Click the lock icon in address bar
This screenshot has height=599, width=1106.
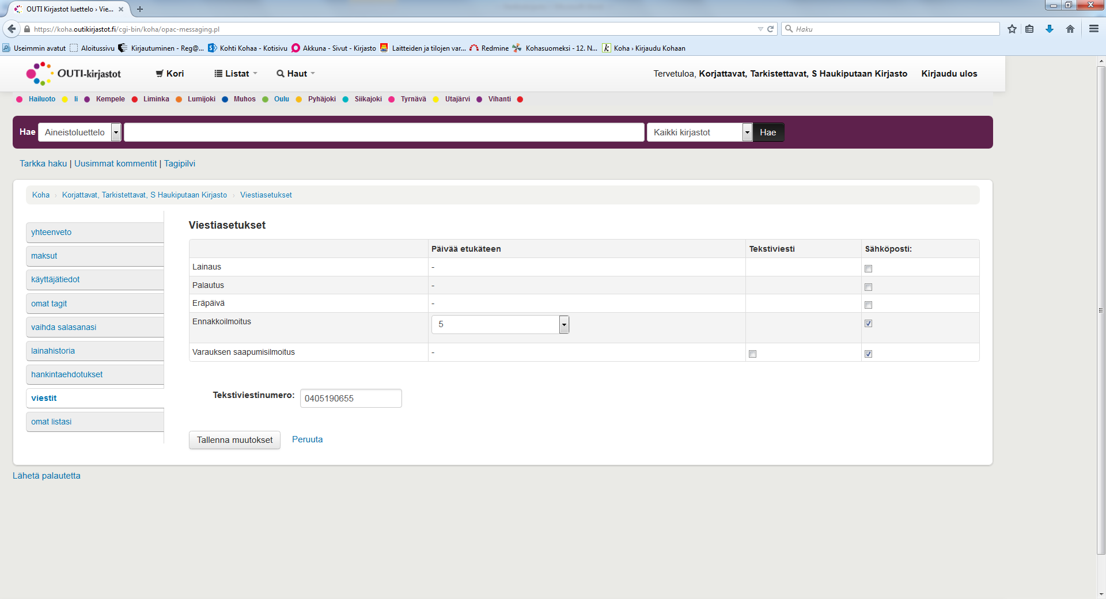click(27, 29)
